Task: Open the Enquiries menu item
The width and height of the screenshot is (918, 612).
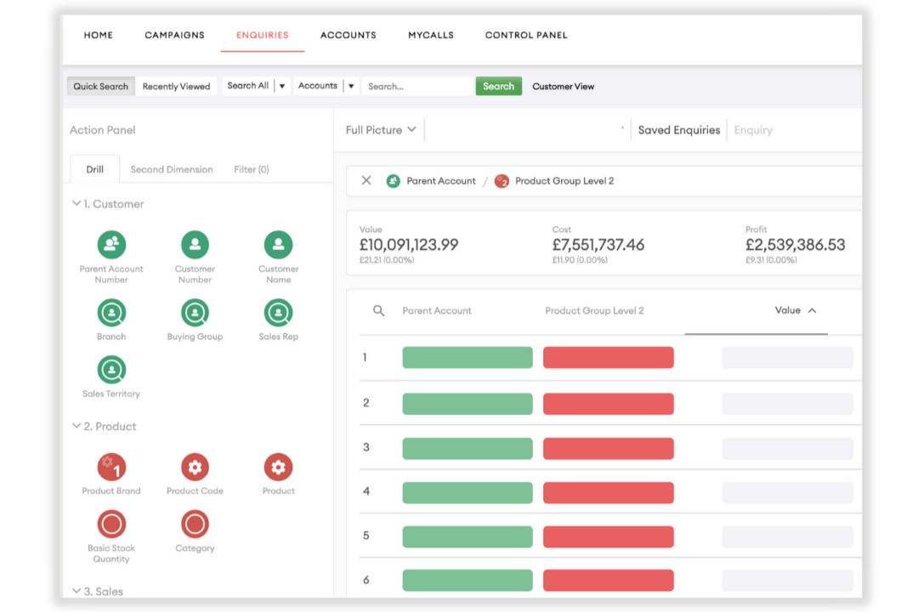Action: click(262, 36)
